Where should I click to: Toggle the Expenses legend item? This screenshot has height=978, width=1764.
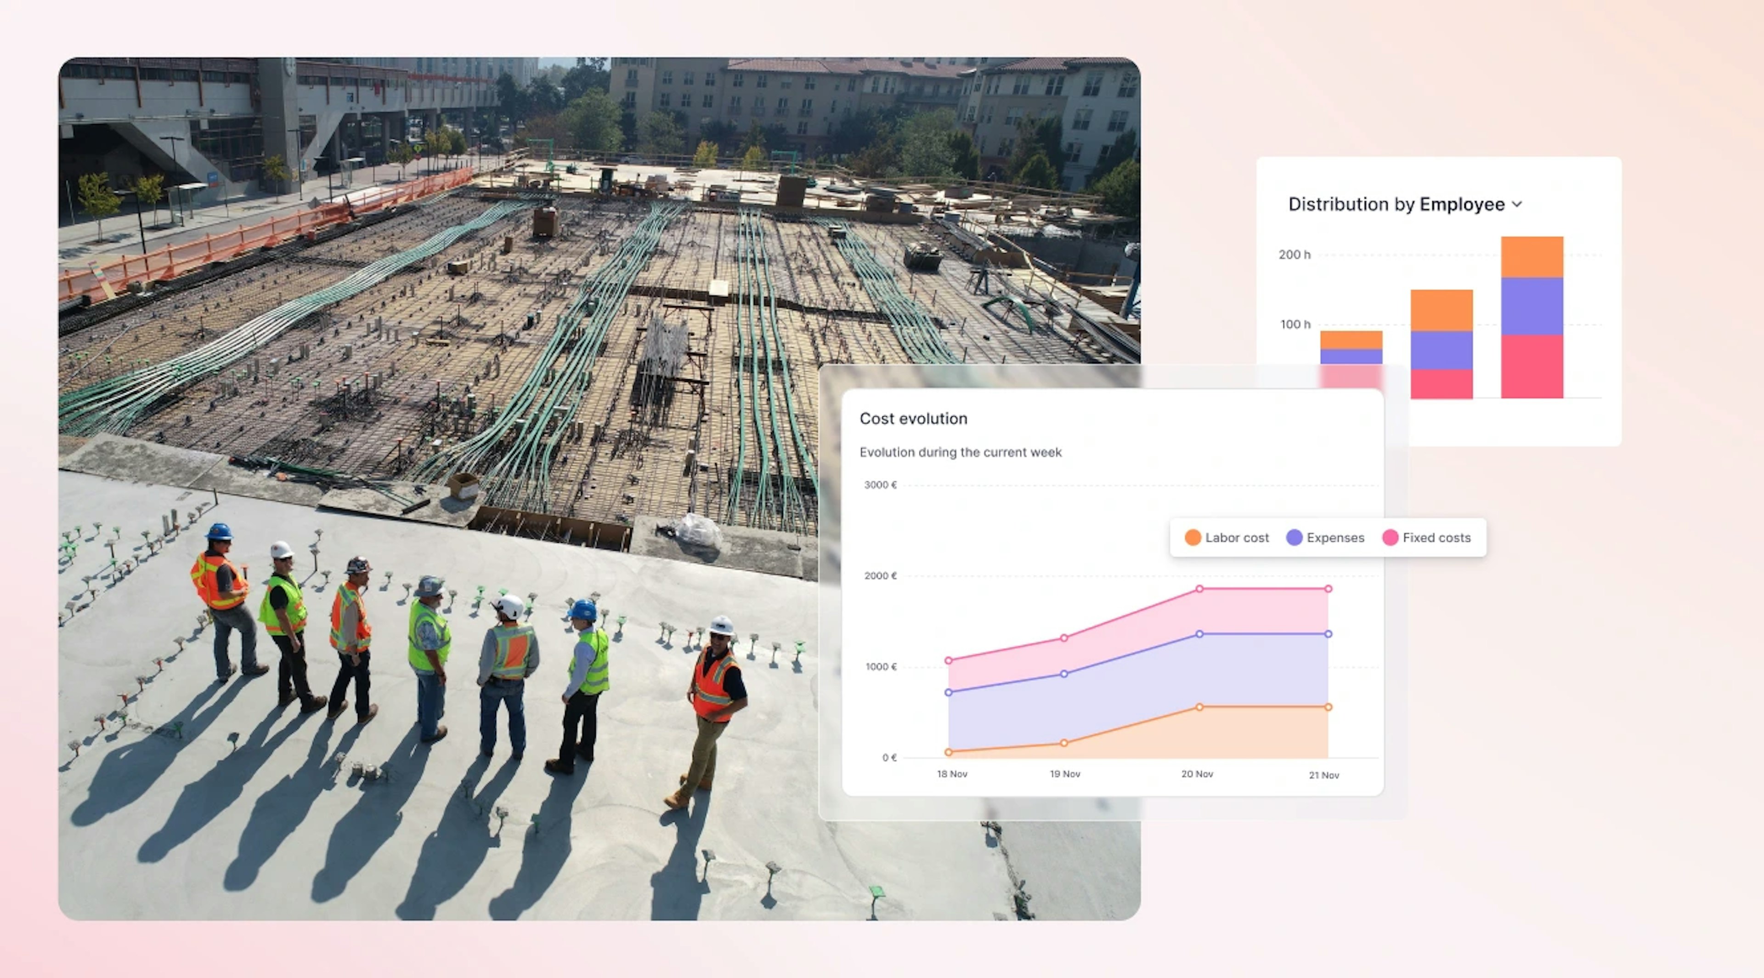click(1325, 538)
